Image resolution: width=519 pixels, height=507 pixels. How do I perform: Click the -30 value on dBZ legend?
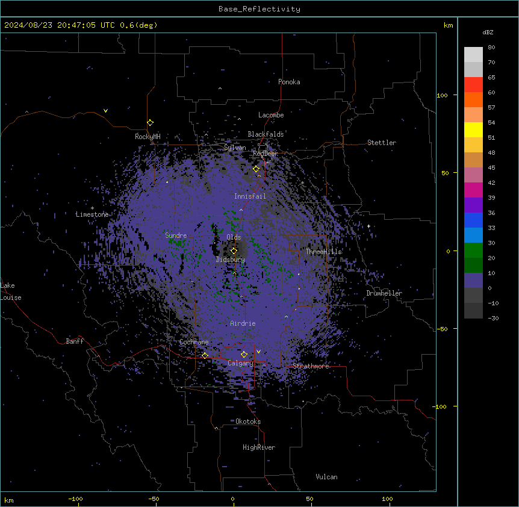[493, 318]
